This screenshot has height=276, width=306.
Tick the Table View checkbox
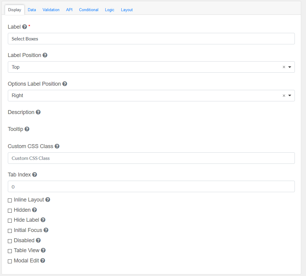(10, 251)
